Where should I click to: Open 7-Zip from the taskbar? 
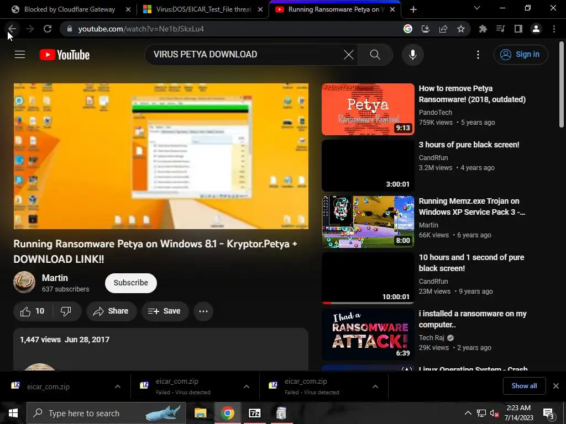pos(254,413)
